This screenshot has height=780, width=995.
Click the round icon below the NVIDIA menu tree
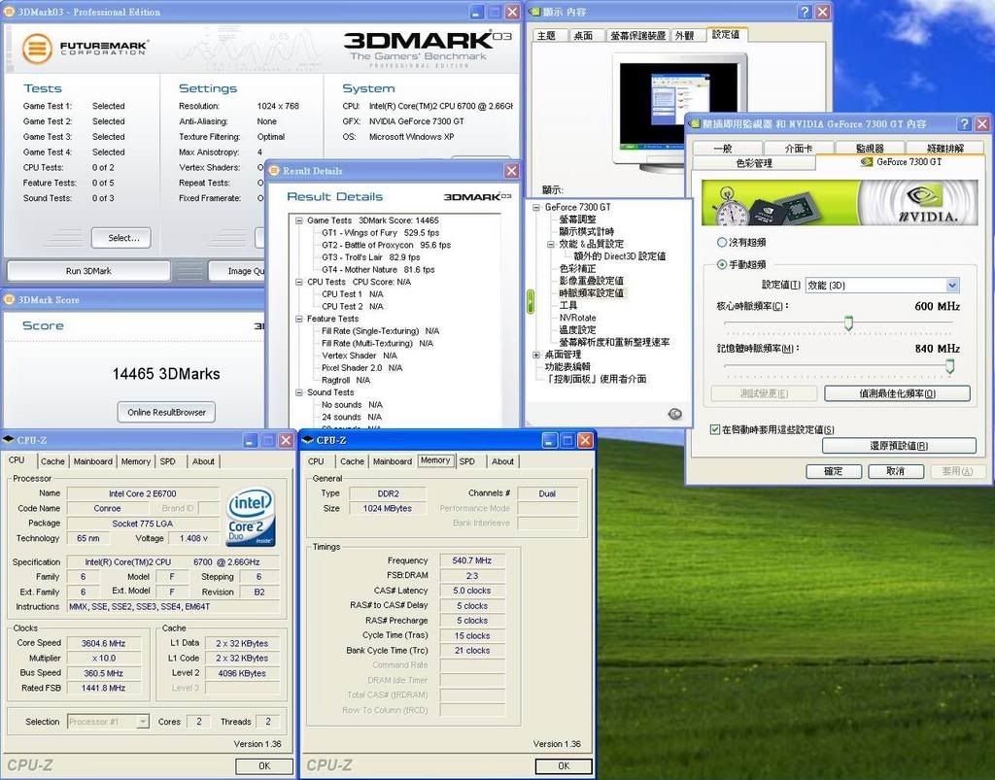[x=675, y=414]
